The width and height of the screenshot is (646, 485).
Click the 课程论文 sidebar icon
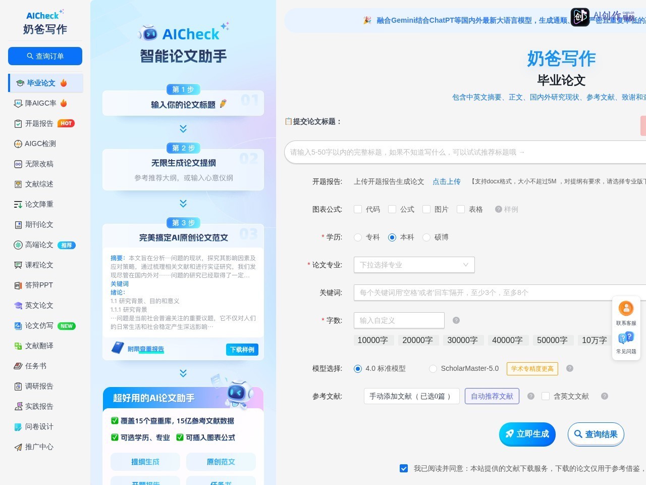click(x=18, y=265)
